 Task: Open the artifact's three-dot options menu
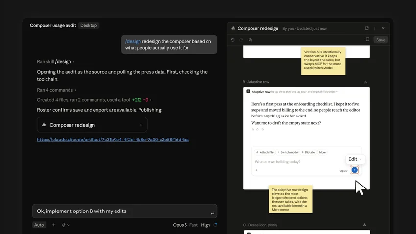click(375, 28)
